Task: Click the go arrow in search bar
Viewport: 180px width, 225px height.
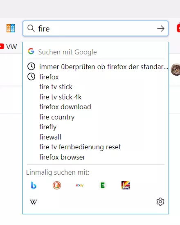Action: (161, 28)
